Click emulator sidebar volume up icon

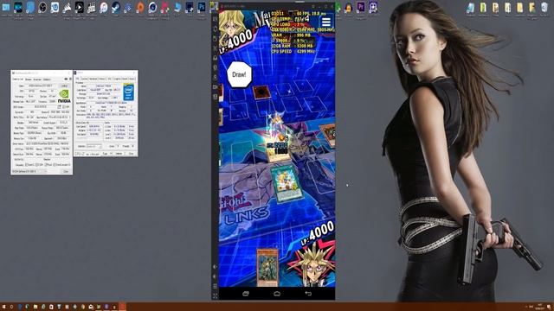click(x=216, y=267)
